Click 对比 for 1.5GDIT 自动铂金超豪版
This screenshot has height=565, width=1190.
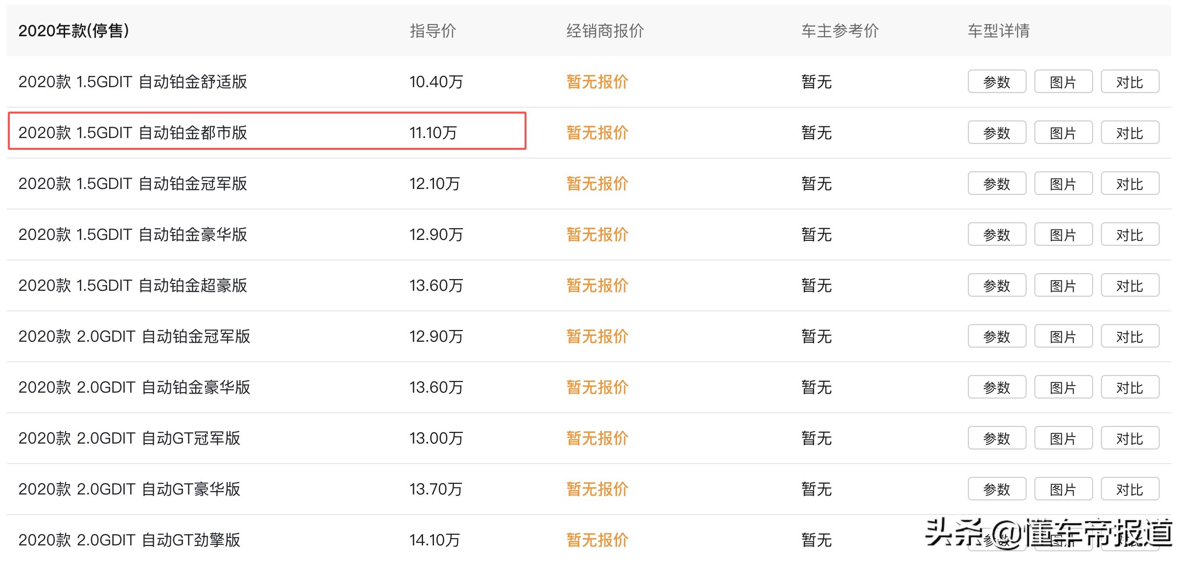click(1129, 285)
